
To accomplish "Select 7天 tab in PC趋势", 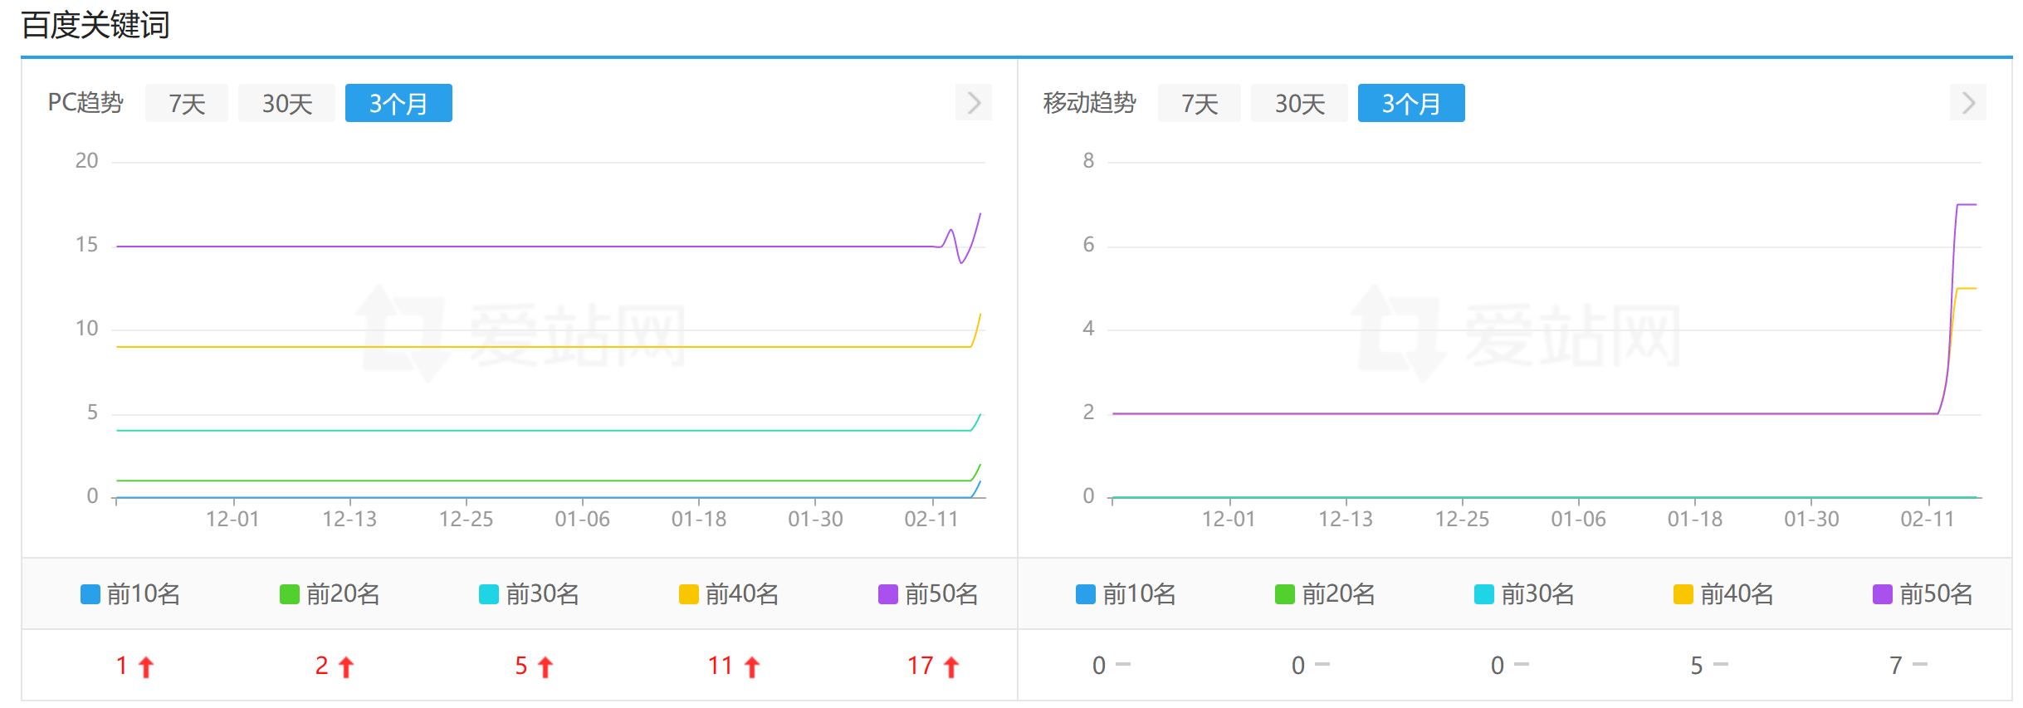I will click(x=187, y=103).
